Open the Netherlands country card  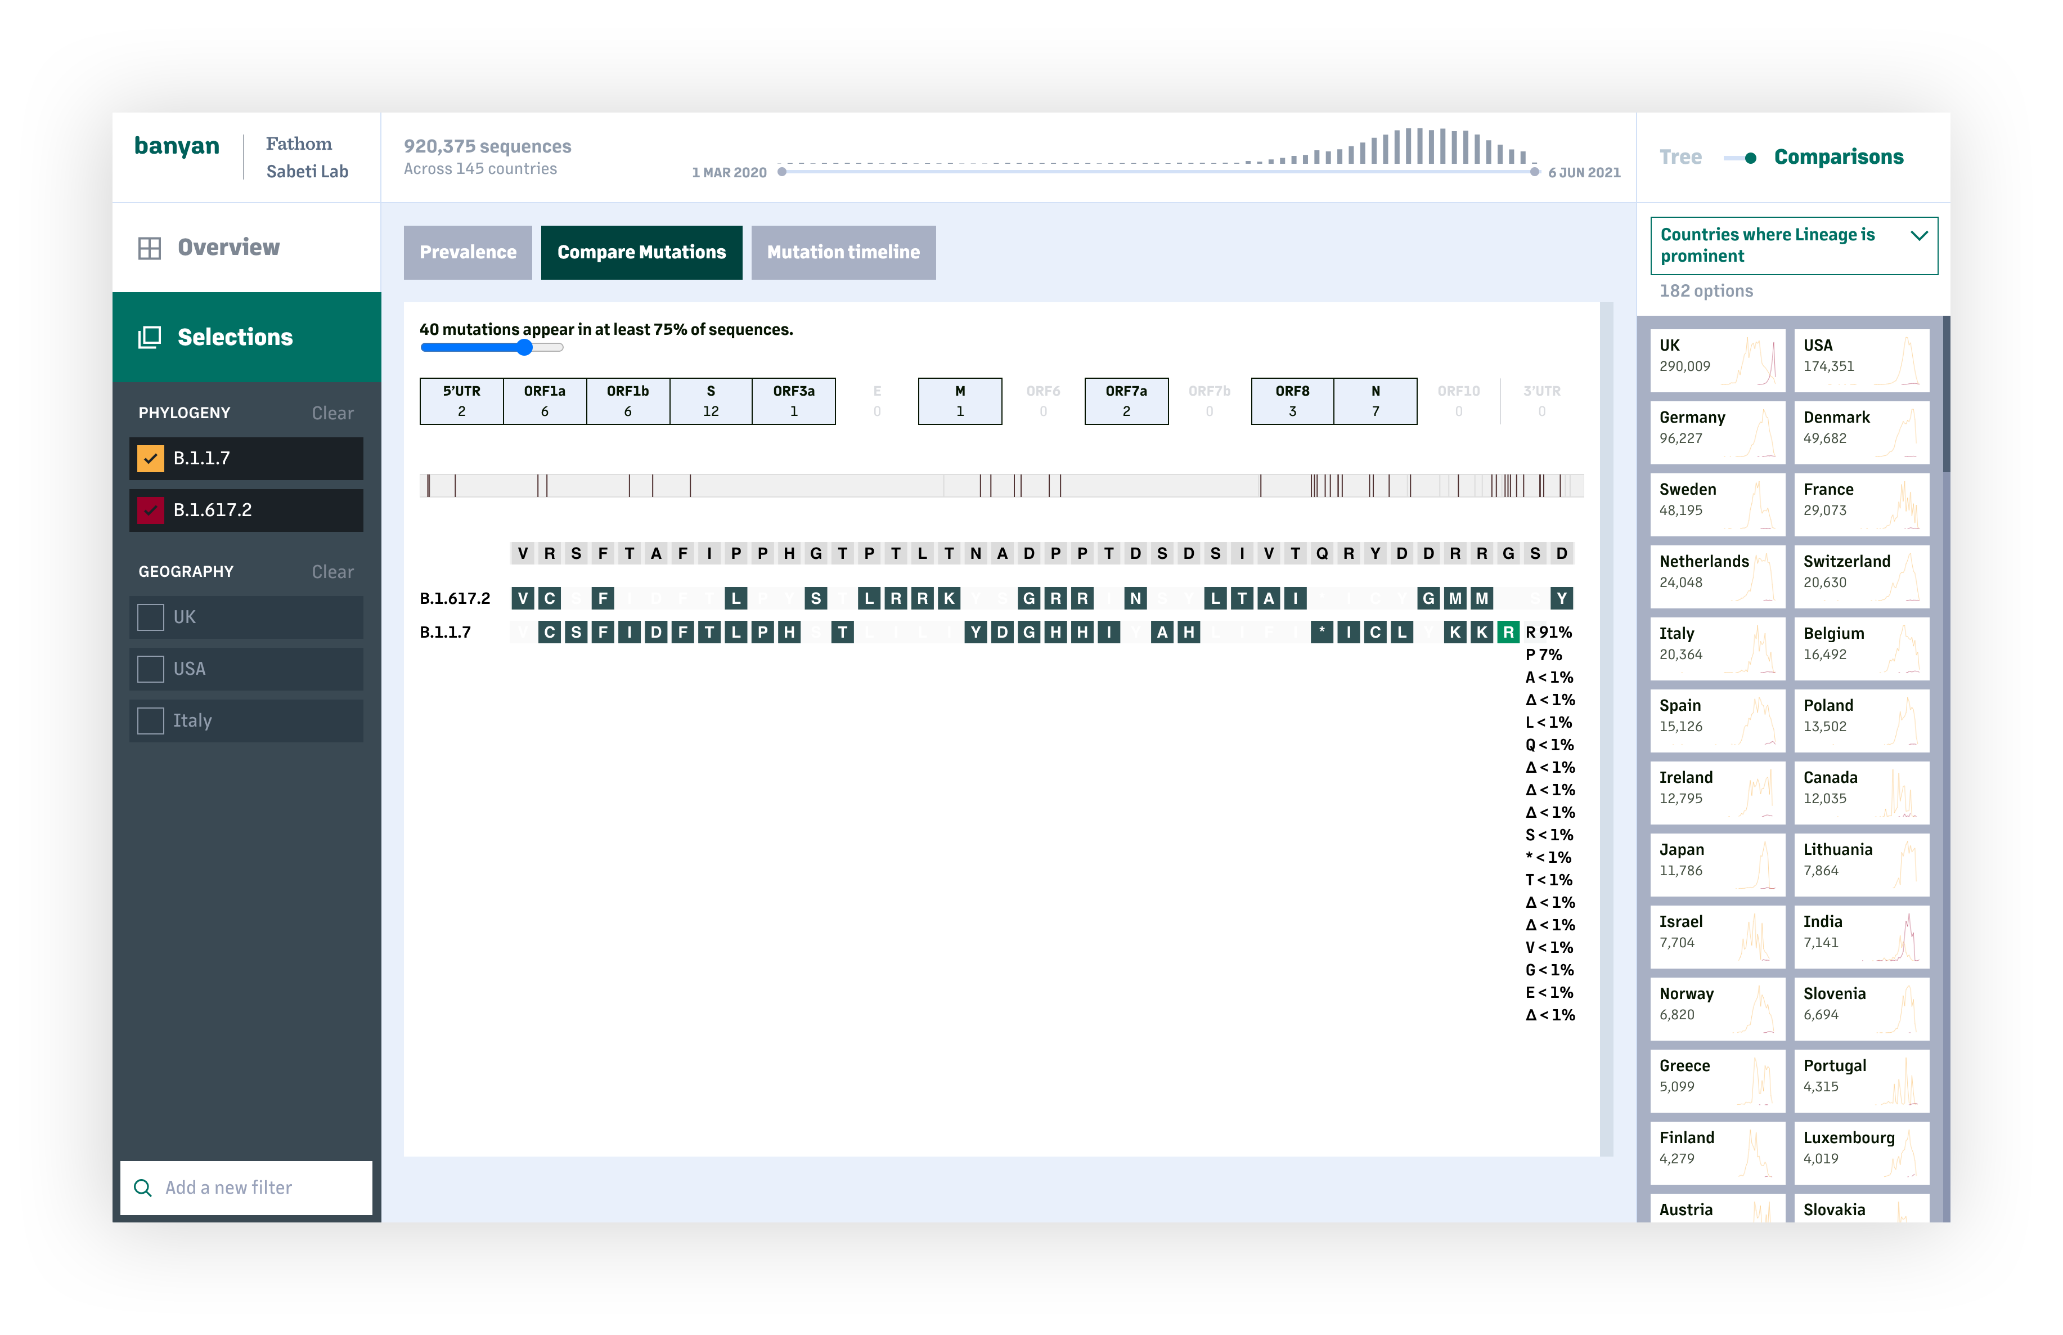[1717, 576]
